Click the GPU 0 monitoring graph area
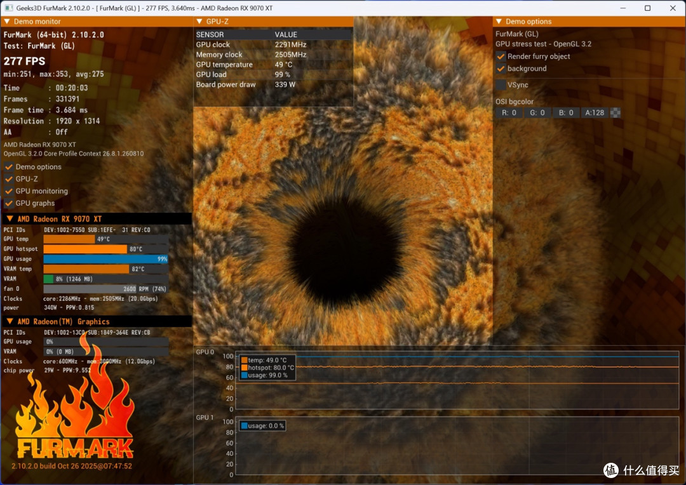Screen dimensions: 686x485 pos(457,380)
